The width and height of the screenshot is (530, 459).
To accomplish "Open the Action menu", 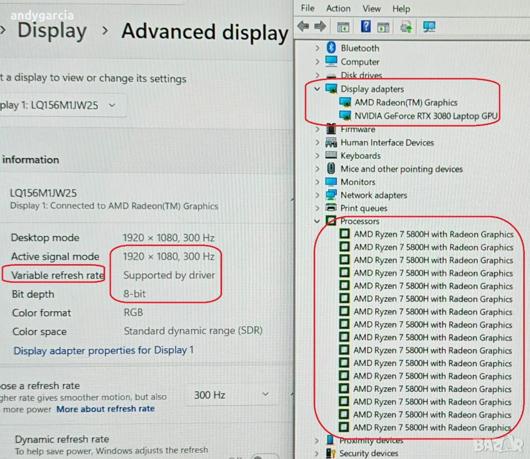I will coord(338,8).
